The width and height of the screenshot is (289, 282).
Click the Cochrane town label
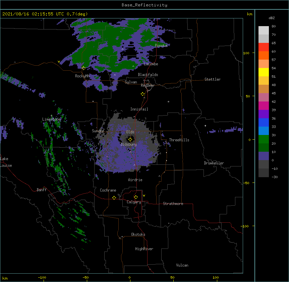pos(108,190)
